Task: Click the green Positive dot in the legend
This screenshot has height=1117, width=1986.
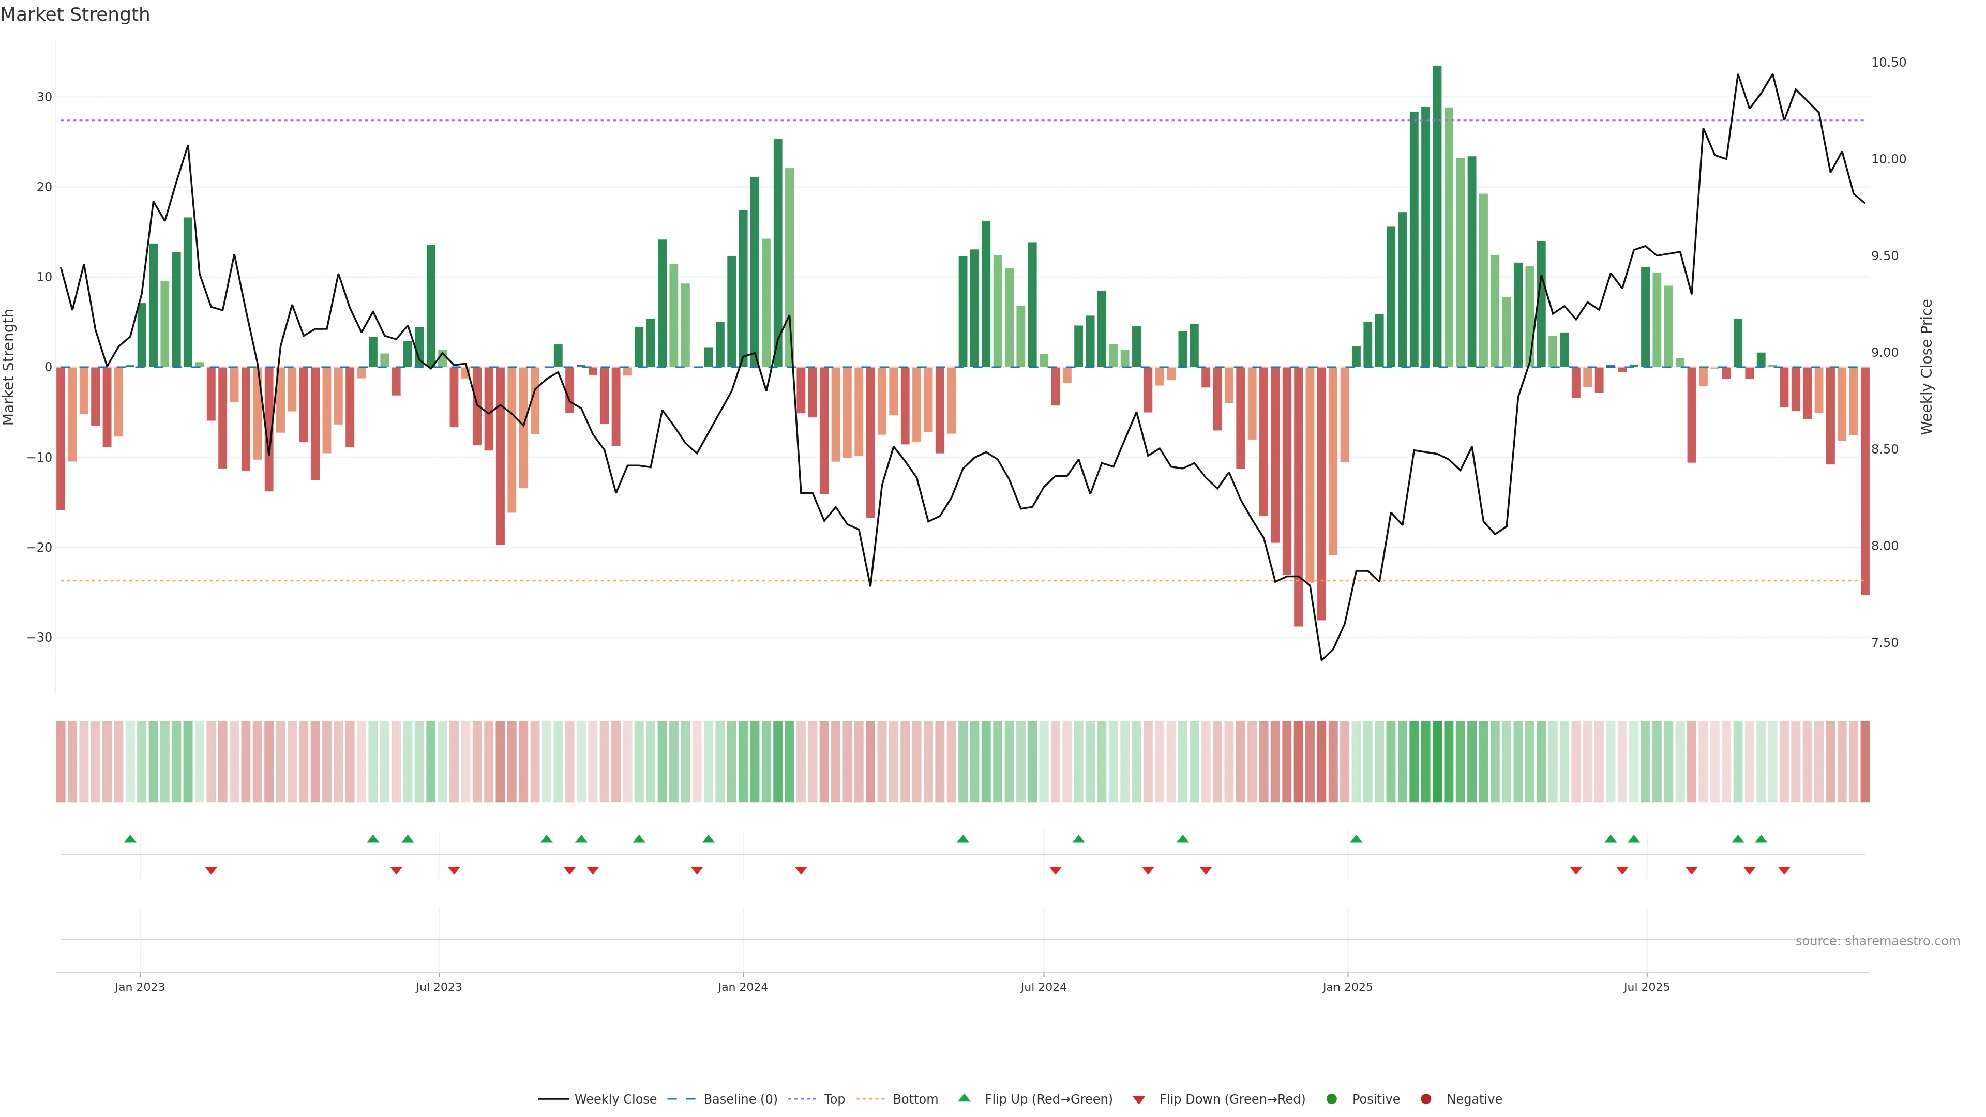Action: (1331, 1099)
